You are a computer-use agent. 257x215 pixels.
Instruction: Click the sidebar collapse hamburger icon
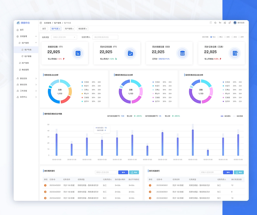pos(41,23)
